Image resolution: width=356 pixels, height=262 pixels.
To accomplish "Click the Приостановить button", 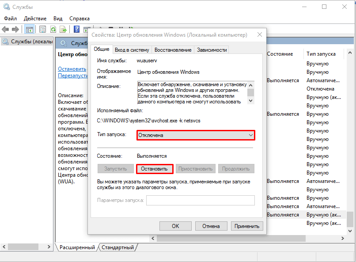I will (x=196, y=169).
